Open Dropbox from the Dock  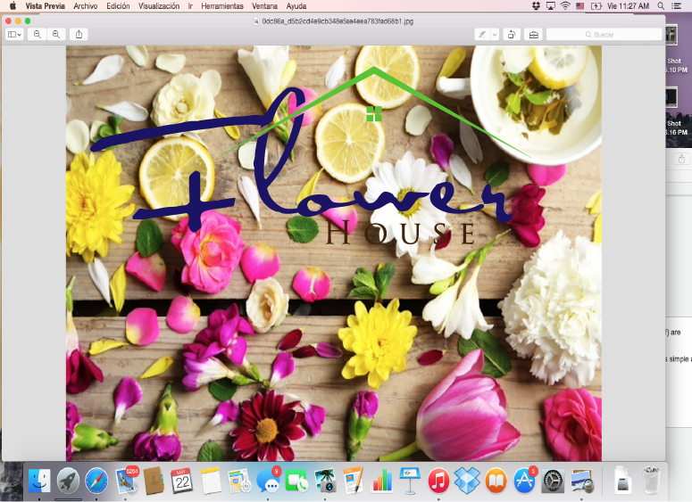coord(467,481)
